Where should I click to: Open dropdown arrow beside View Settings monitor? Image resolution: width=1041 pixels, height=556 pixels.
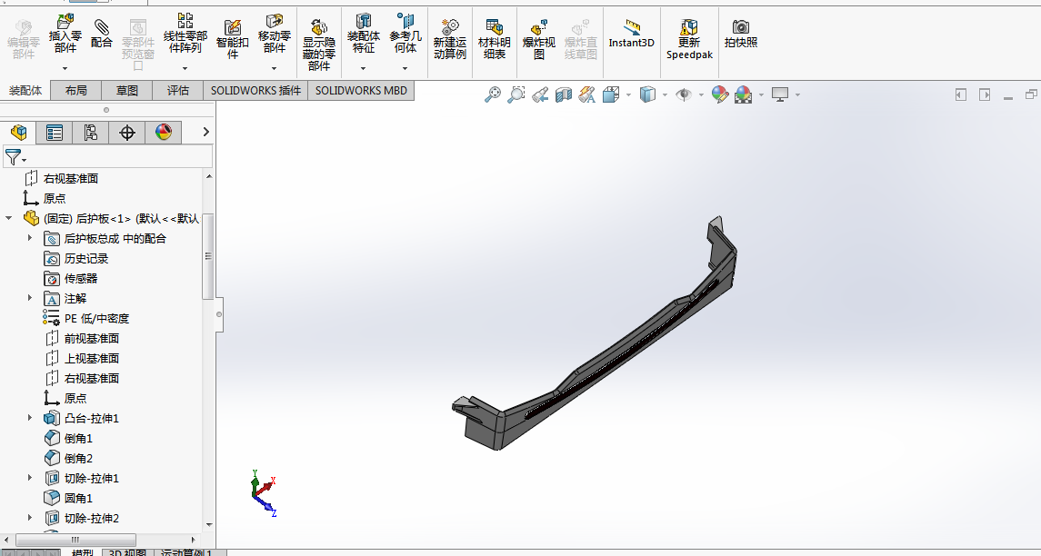(797, 94)
